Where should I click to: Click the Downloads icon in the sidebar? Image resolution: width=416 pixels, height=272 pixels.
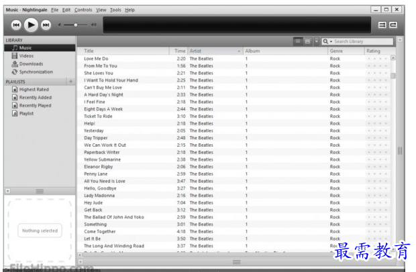click(x=15, y=64)
